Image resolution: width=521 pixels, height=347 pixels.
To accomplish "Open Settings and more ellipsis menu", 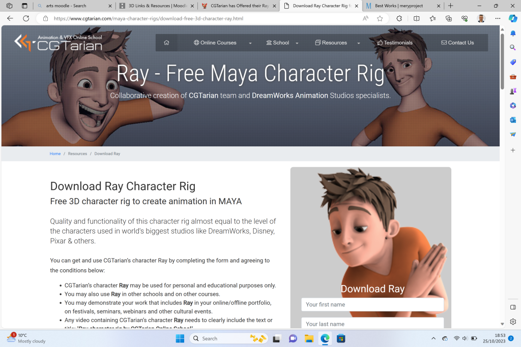I will [x=498, y=19].
